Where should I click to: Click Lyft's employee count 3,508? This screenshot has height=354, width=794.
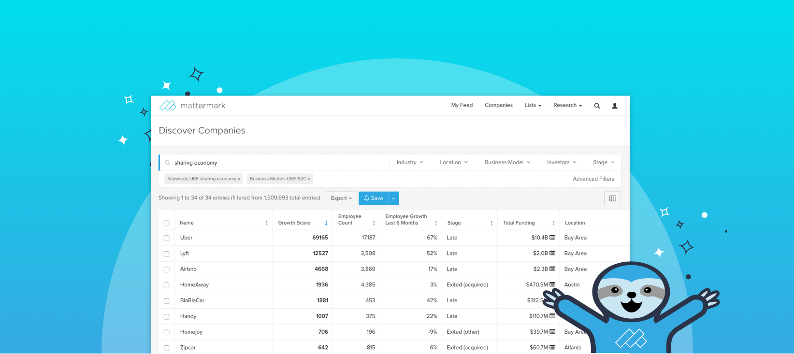368,253
